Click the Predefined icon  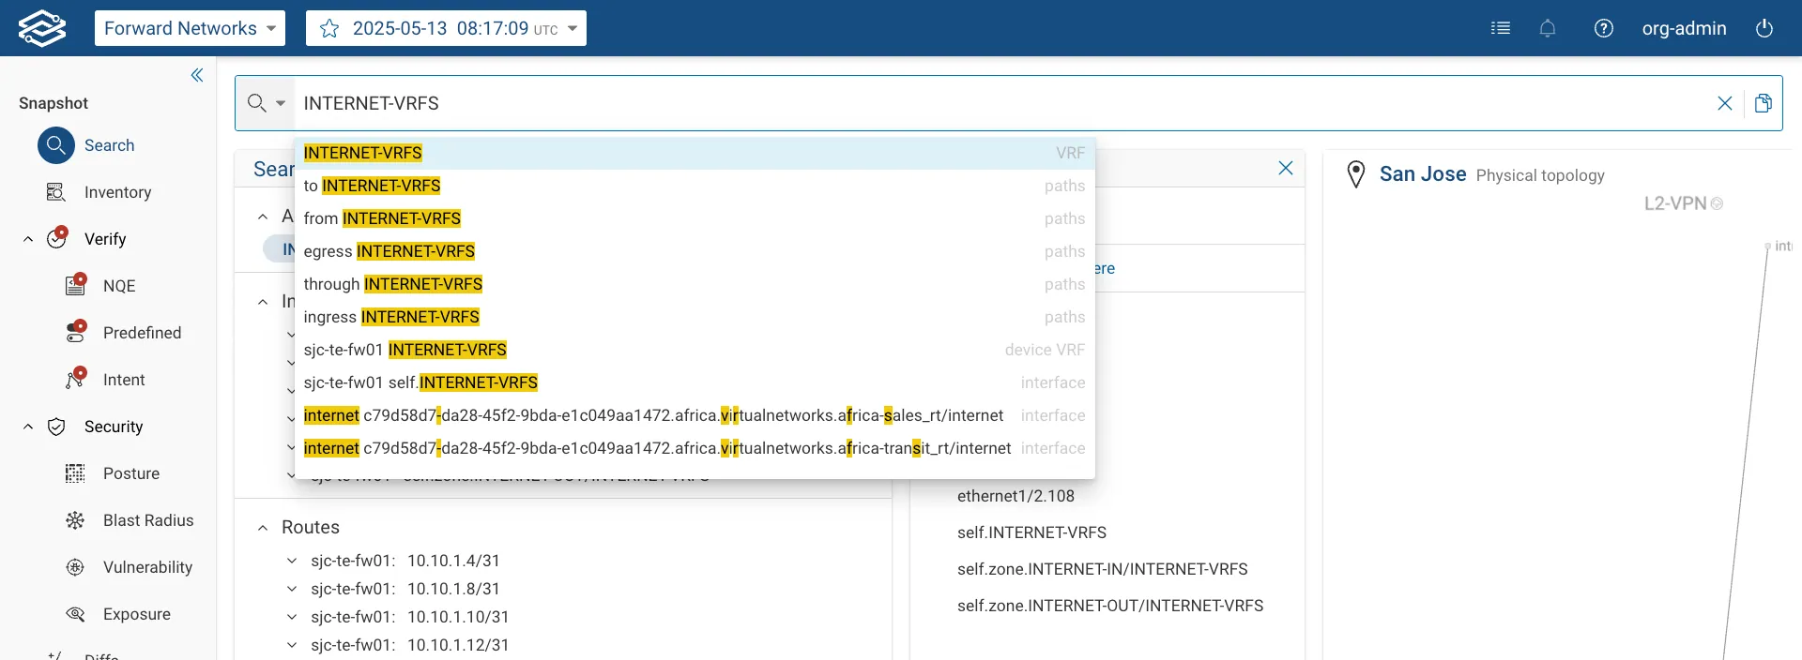click(75, 332)
